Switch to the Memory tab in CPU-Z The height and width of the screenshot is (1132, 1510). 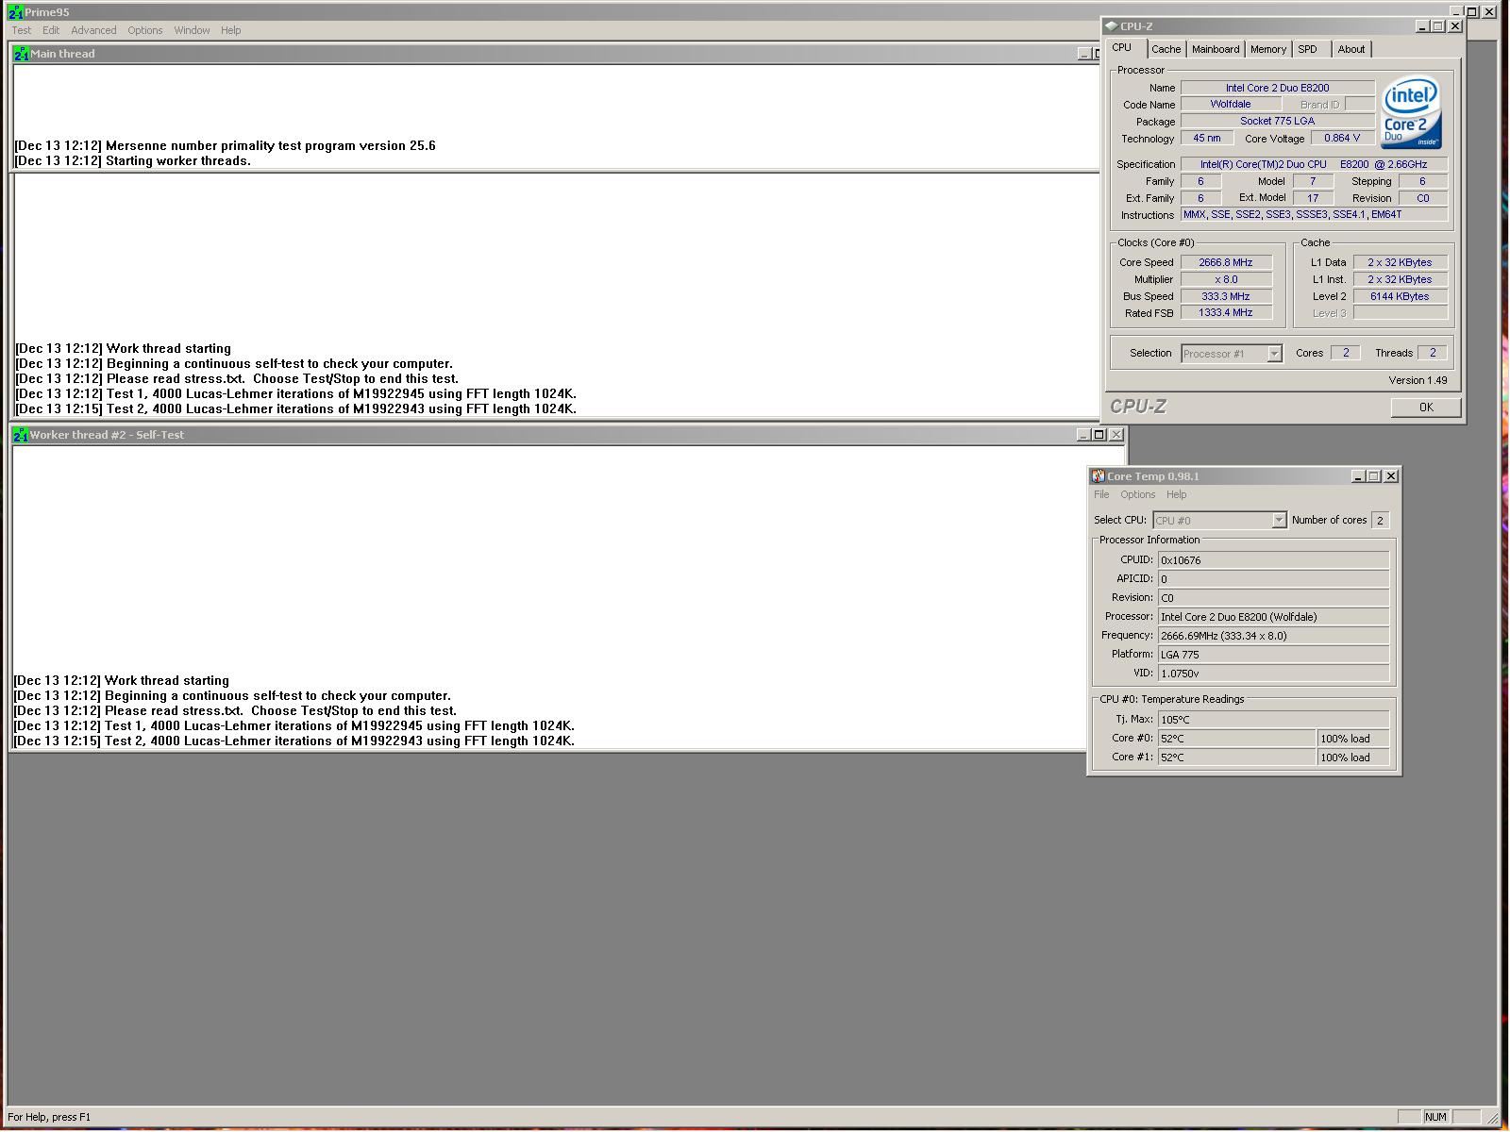(1268, 49)
